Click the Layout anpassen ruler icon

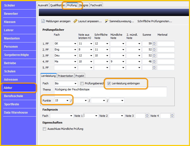click(x=75, y=21)
